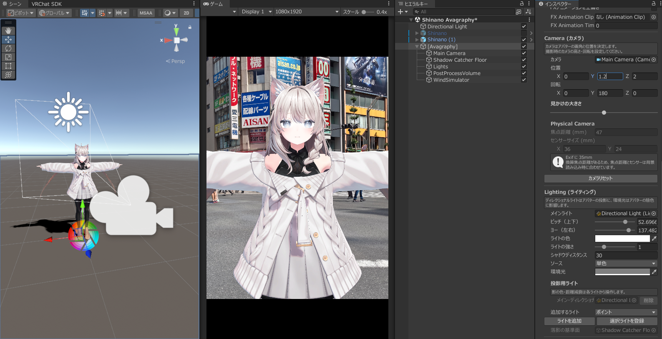Toggle the MSAA button
This screenshot has height=339, width=662.
coord(146,13)
